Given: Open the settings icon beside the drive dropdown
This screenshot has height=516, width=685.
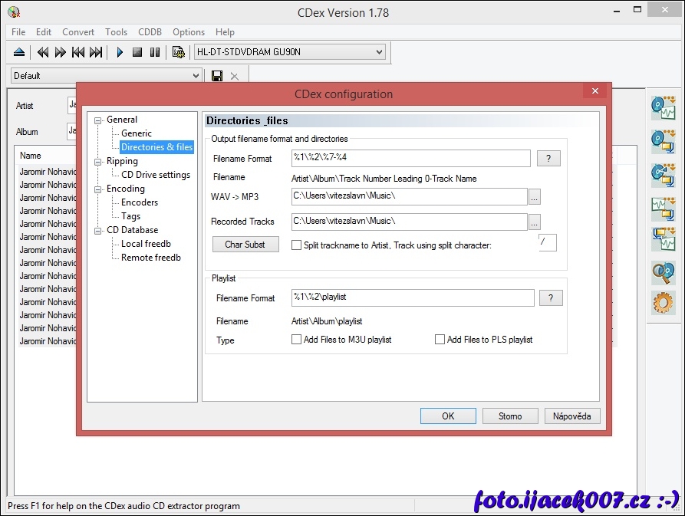Looking at the screenshot, I should (x=179, y=52).
